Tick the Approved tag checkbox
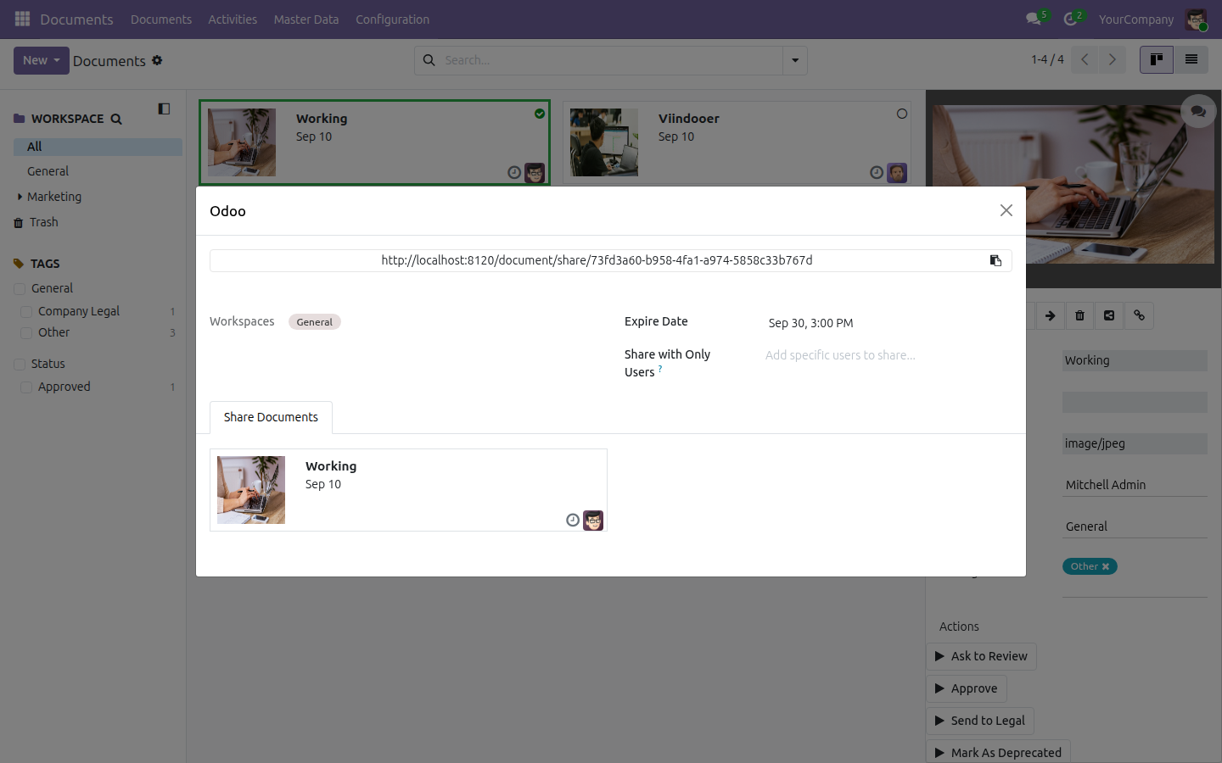Image resolution: width=1222 pixels, height=763 pixels. point(26,387)
